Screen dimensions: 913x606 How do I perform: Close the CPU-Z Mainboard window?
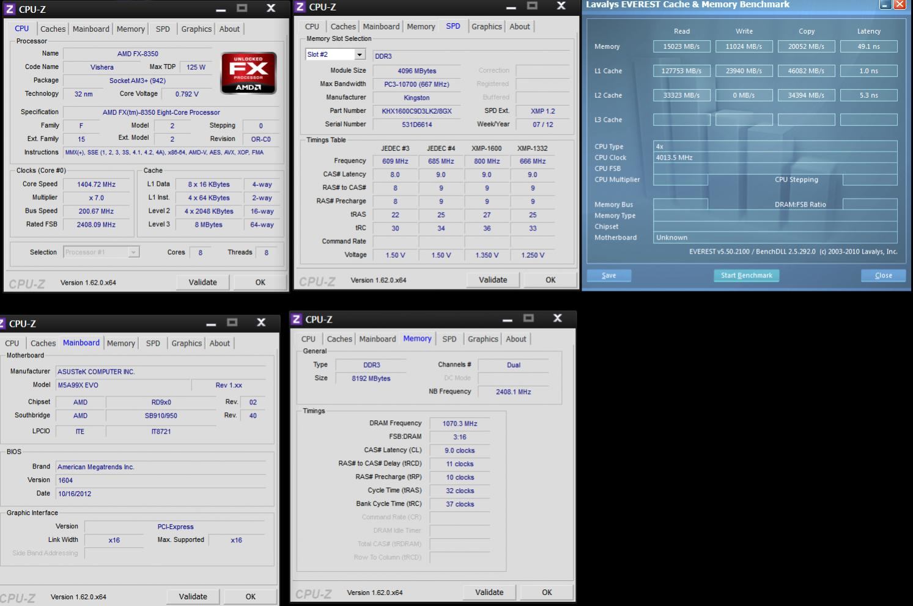(x=261, y=323)
